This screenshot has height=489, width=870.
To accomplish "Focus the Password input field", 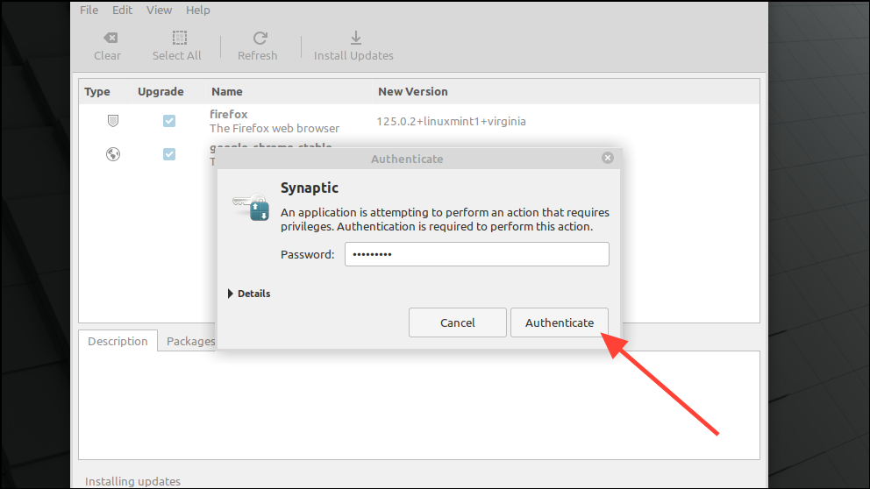I will [x=476, y=254].
